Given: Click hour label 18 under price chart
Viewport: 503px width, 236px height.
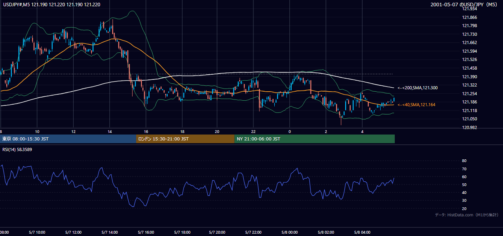Looking at the screenshot, I should tap(182, 131).
